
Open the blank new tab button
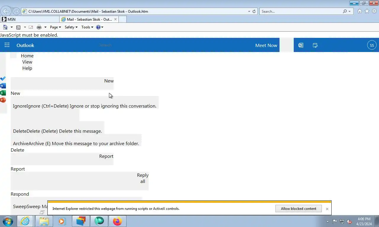[x=123, y=19]
